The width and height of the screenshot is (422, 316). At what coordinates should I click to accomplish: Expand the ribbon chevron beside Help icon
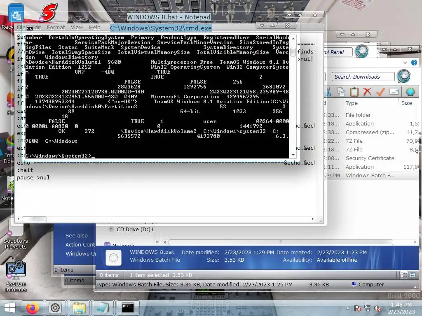pyautogui.click(x=405, y=63)
